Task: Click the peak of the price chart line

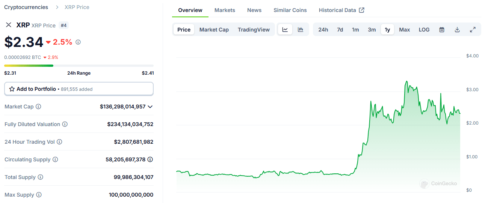Action: [x=406, y=81]
